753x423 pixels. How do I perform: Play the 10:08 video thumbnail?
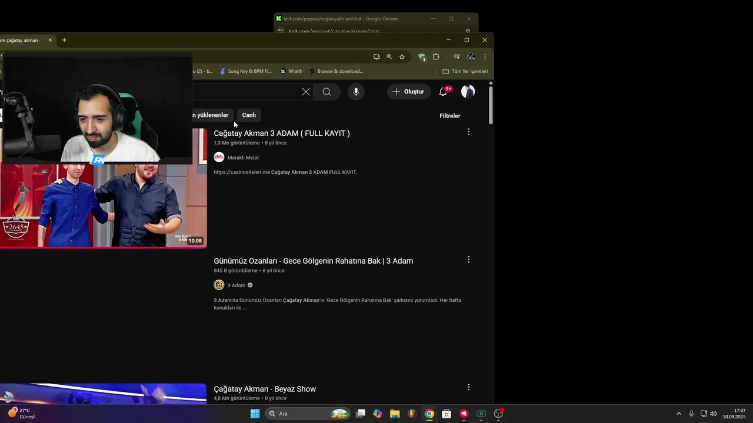pyautogui.click(x=103, y=204)
